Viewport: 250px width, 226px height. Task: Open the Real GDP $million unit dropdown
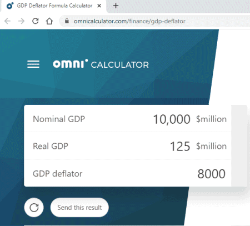[211, 146]
